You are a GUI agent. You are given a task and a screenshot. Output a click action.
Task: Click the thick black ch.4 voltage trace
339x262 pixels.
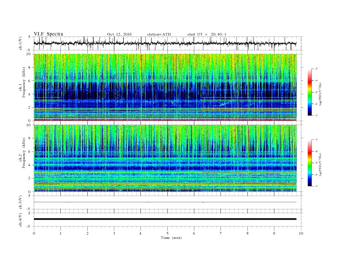(x=165, y=219)
